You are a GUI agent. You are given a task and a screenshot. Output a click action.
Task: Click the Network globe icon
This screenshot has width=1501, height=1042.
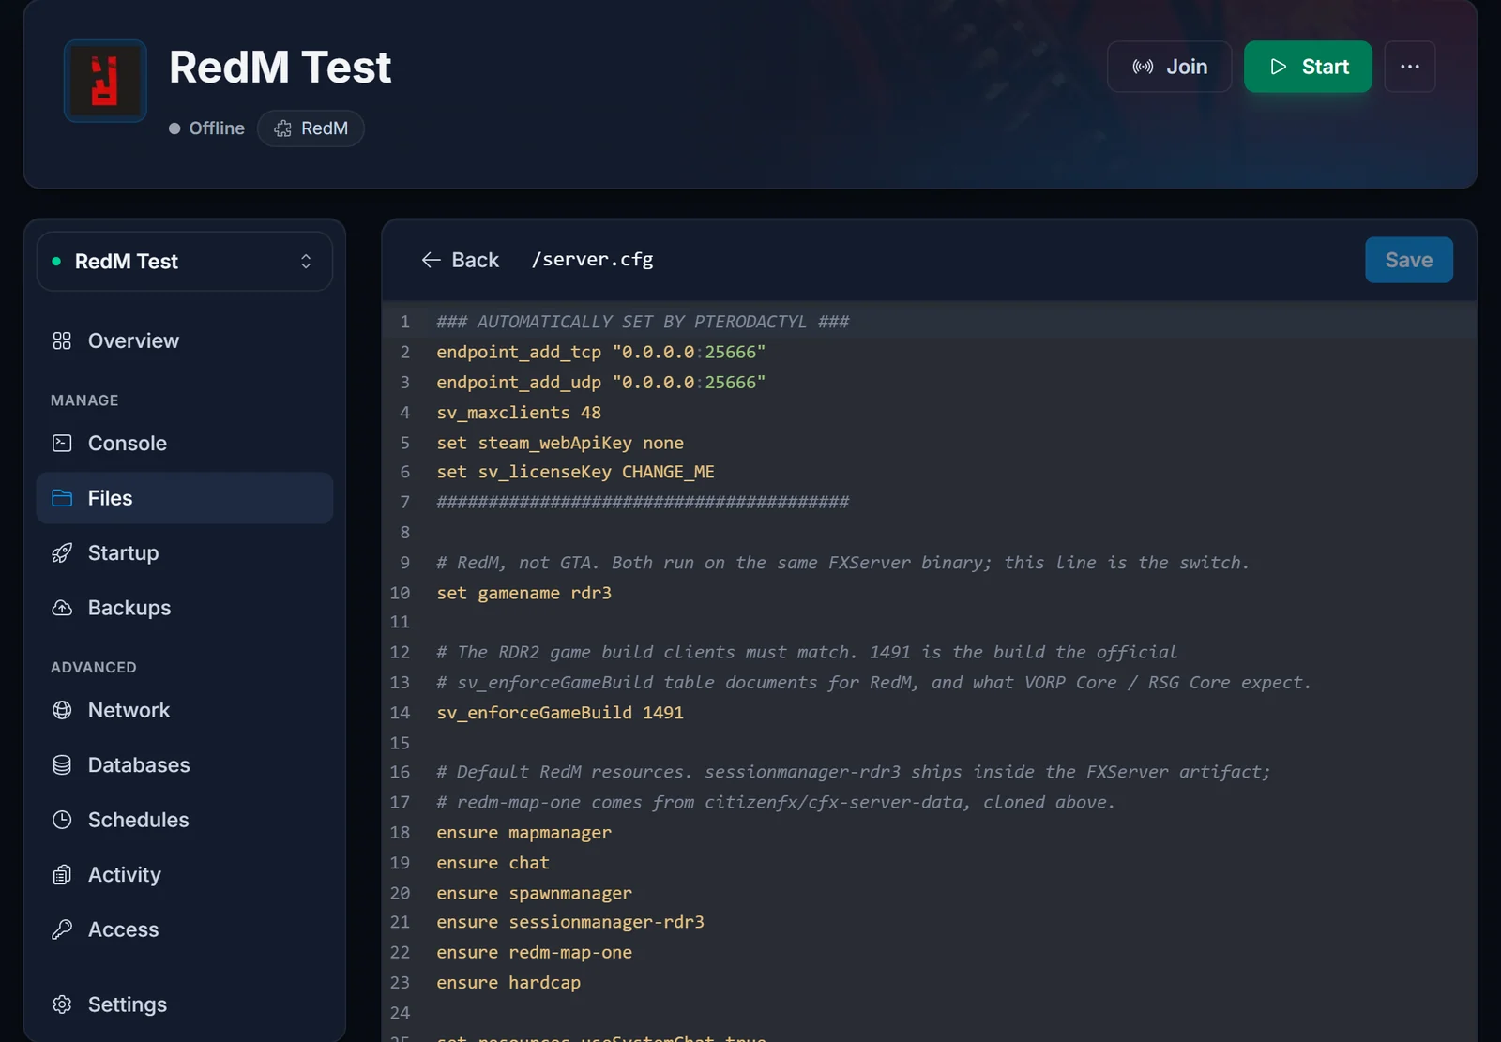[x=62, y=710]
